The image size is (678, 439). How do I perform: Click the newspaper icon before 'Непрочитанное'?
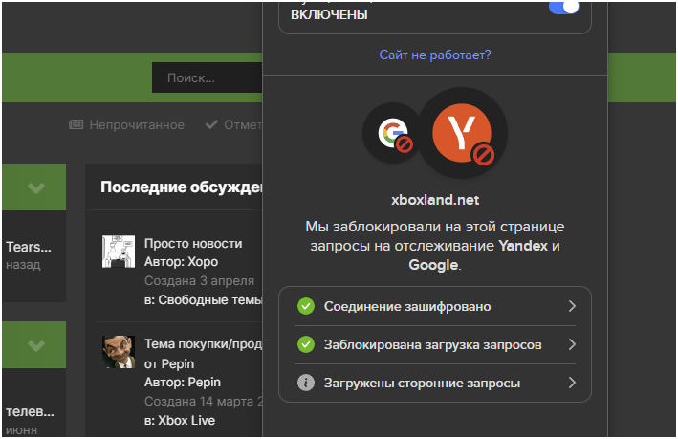pos(77,125)
